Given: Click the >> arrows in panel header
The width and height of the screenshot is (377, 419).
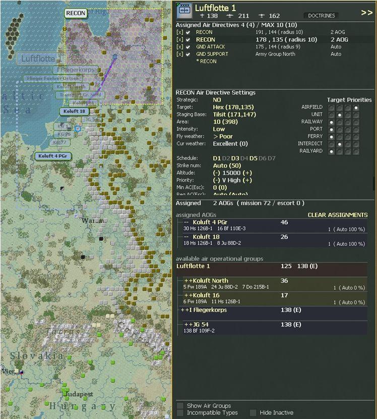Looking at the screenshot, I should coord(366,13).
